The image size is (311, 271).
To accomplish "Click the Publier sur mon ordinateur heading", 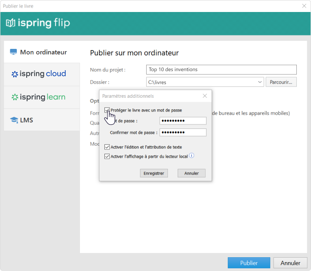I will coord(134,53).
